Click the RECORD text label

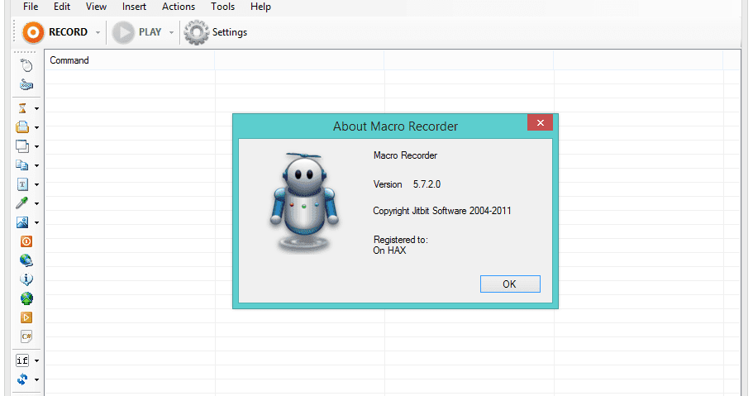69,32
